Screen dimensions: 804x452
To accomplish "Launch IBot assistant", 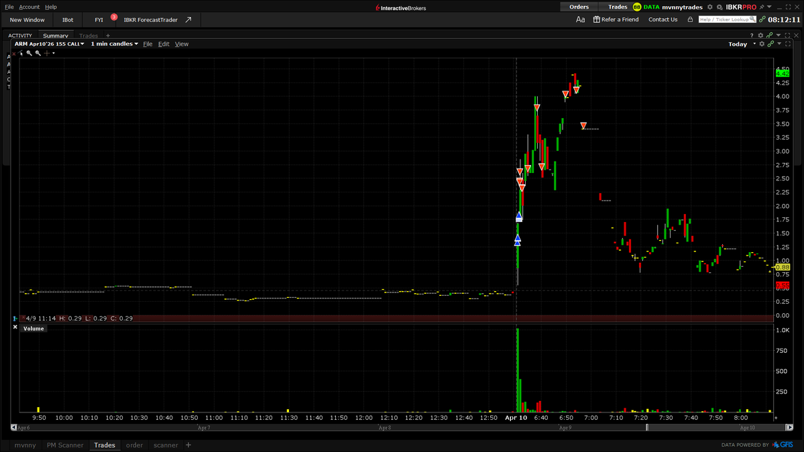I will (68, 20).
